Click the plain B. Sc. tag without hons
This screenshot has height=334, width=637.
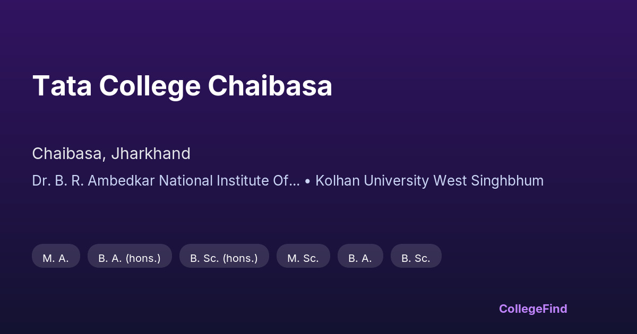coord(416,258)
